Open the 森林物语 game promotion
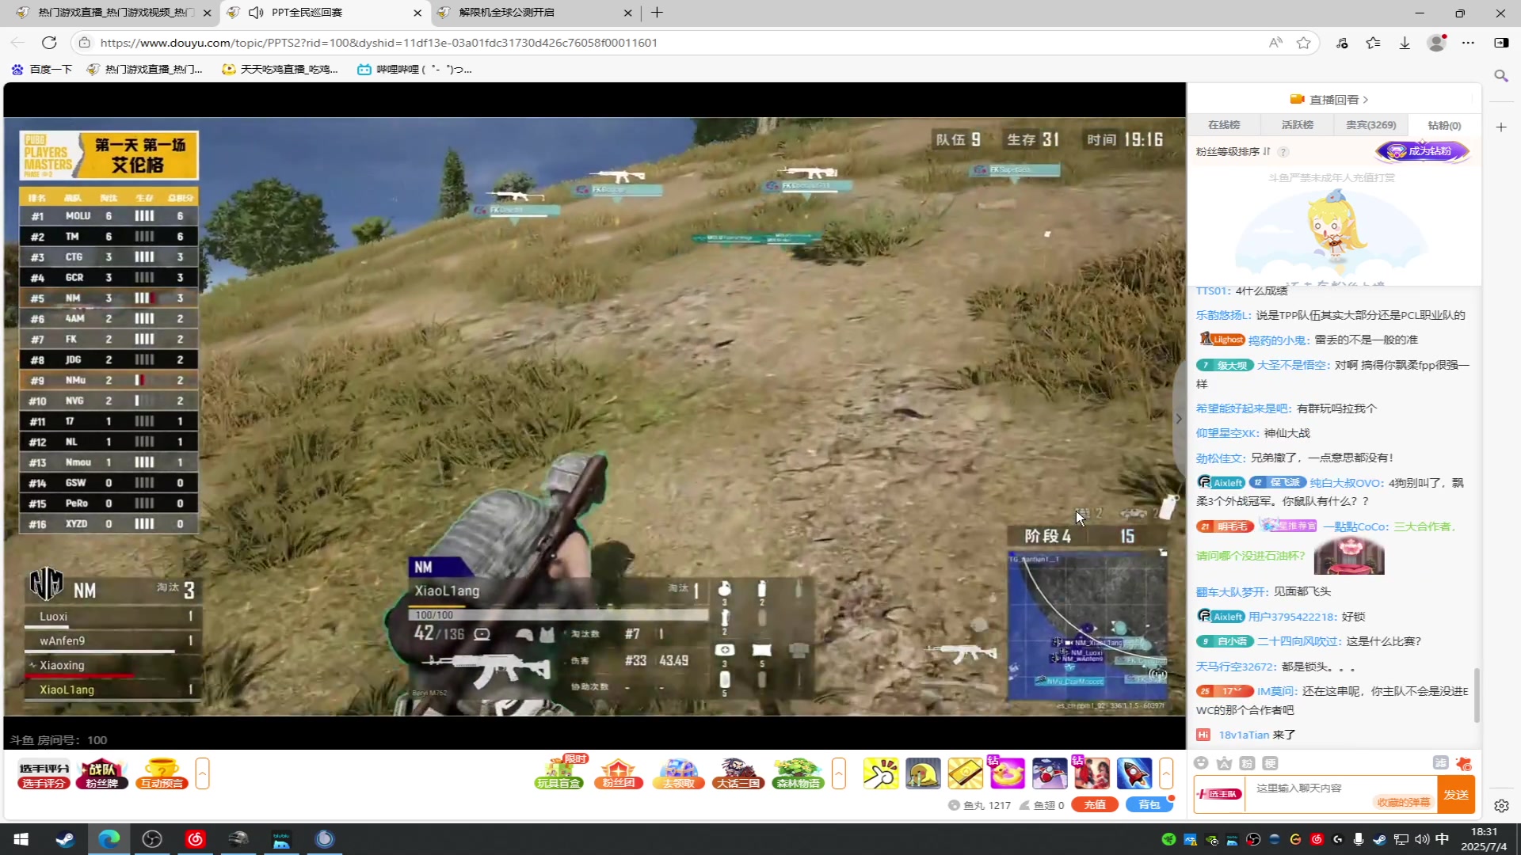The width and height of the screenshot is (1521, 855). click(x=798, y=773)
